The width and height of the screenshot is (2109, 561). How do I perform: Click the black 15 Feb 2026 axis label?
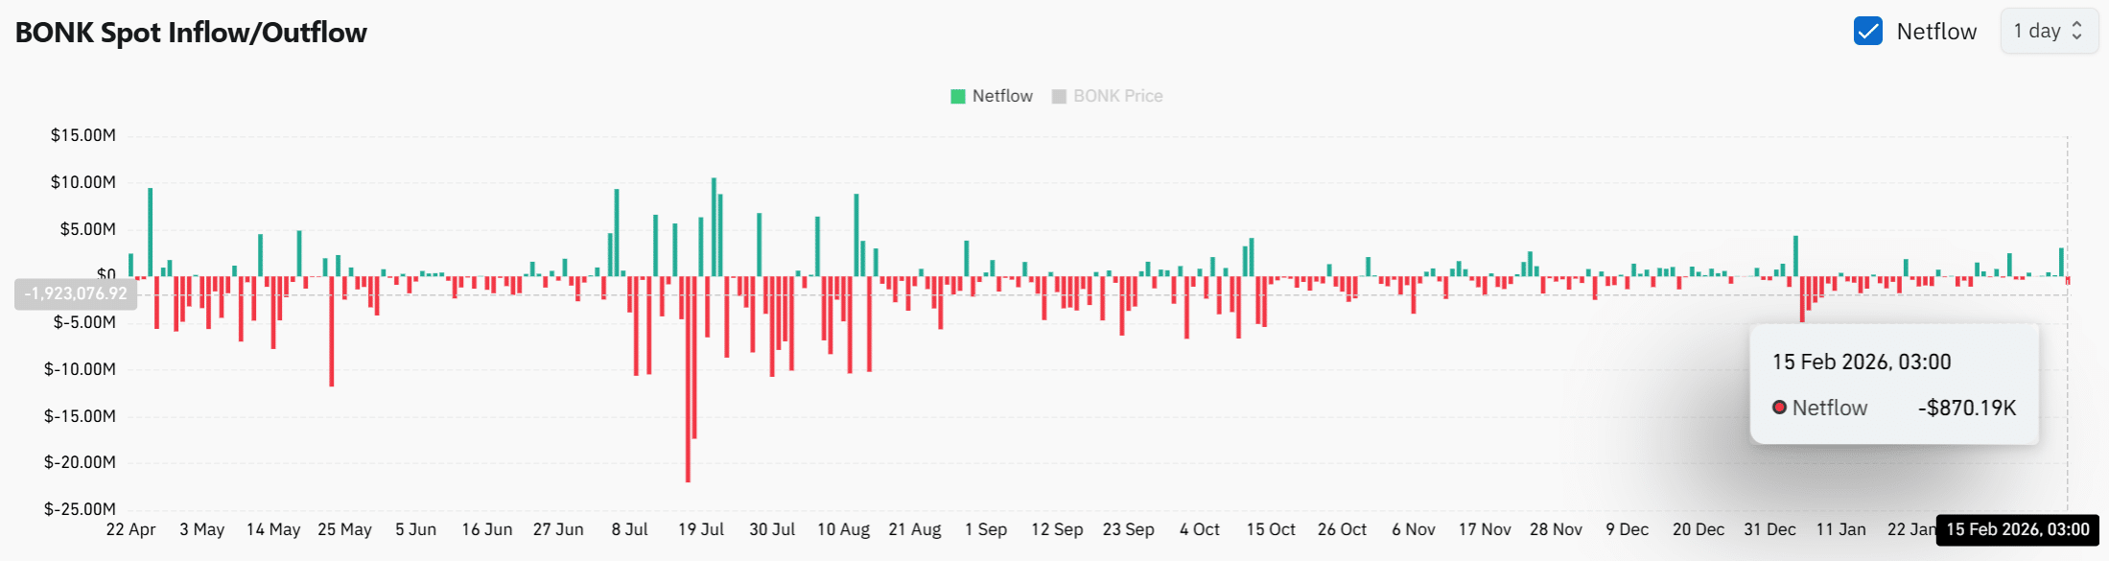point(2017,529)
